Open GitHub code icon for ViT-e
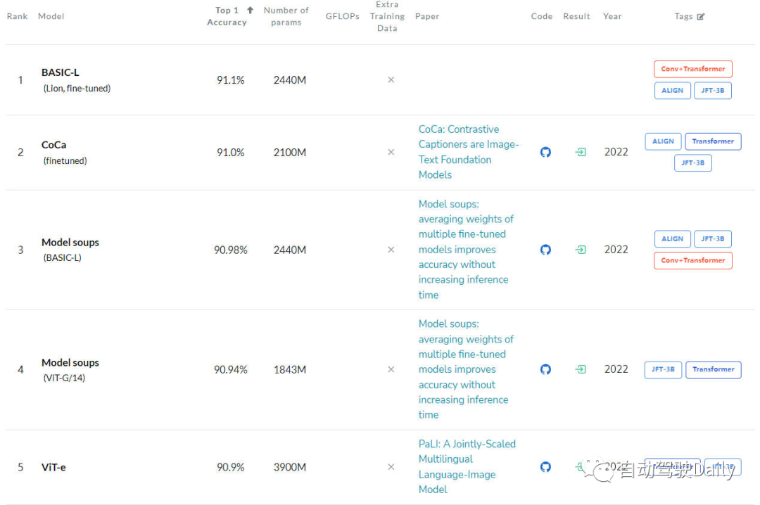760x505 pixels. click(545, 467)
